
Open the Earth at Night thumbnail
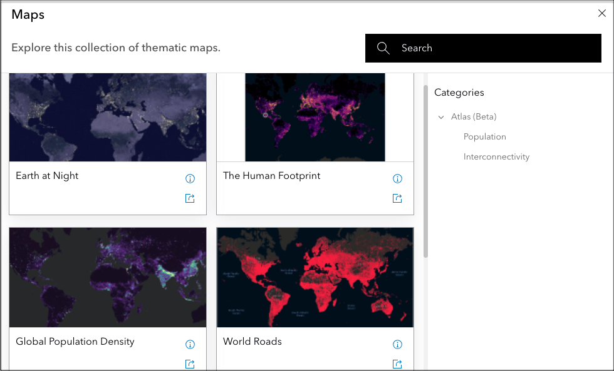click(108, 117)
